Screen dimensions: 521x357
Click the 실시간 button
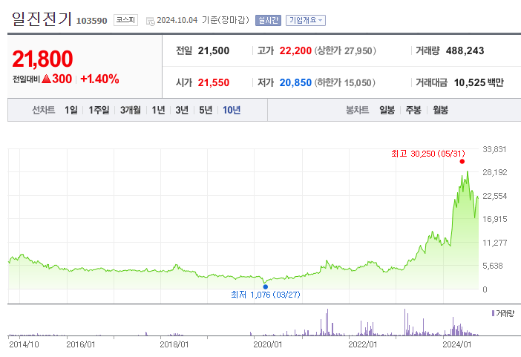point(268,20)
